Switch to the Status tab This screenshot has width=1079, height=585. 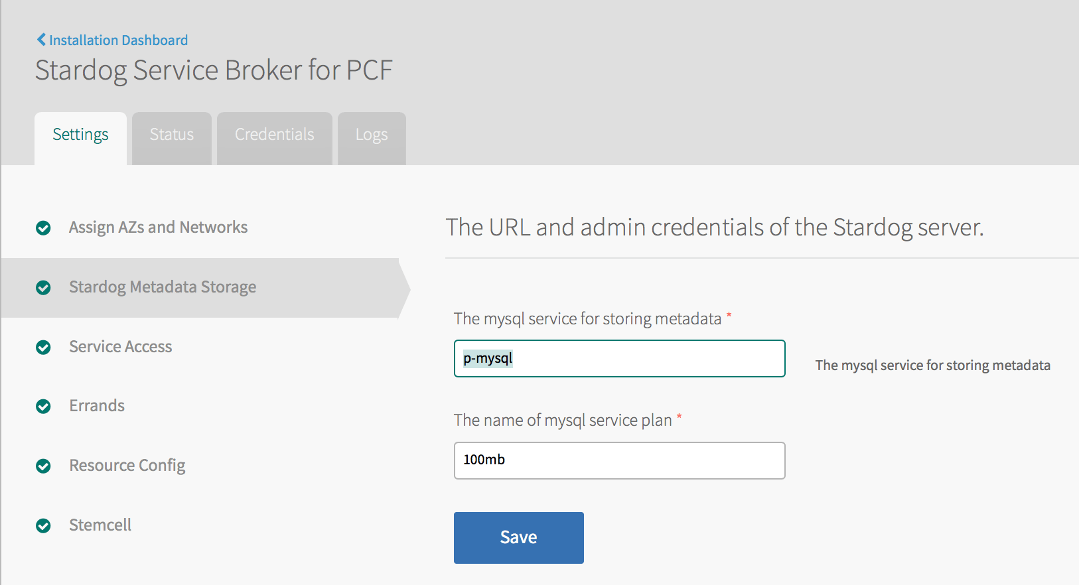tap(171, 135)
